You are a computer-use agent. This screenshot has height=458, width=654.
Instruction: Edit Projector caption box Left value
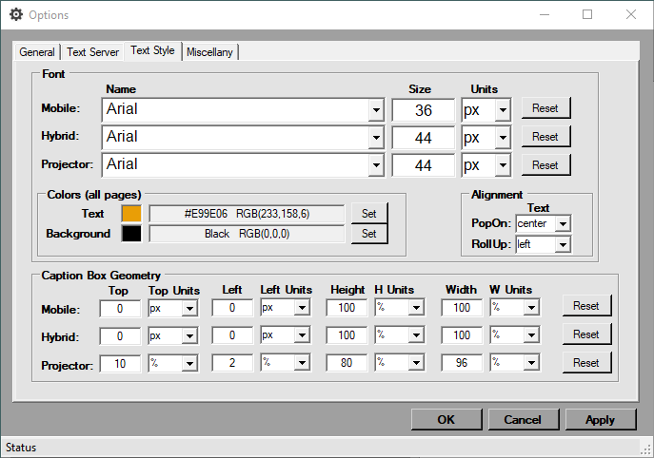click(232, 363)
